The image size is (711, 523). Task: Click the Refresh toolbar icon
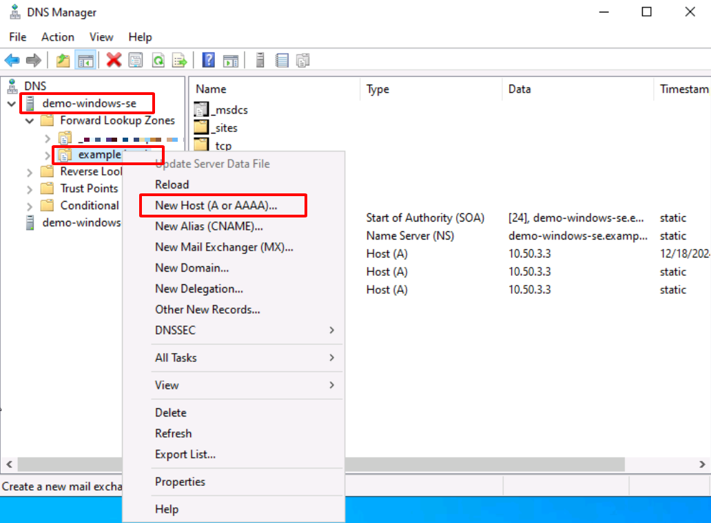158,61
